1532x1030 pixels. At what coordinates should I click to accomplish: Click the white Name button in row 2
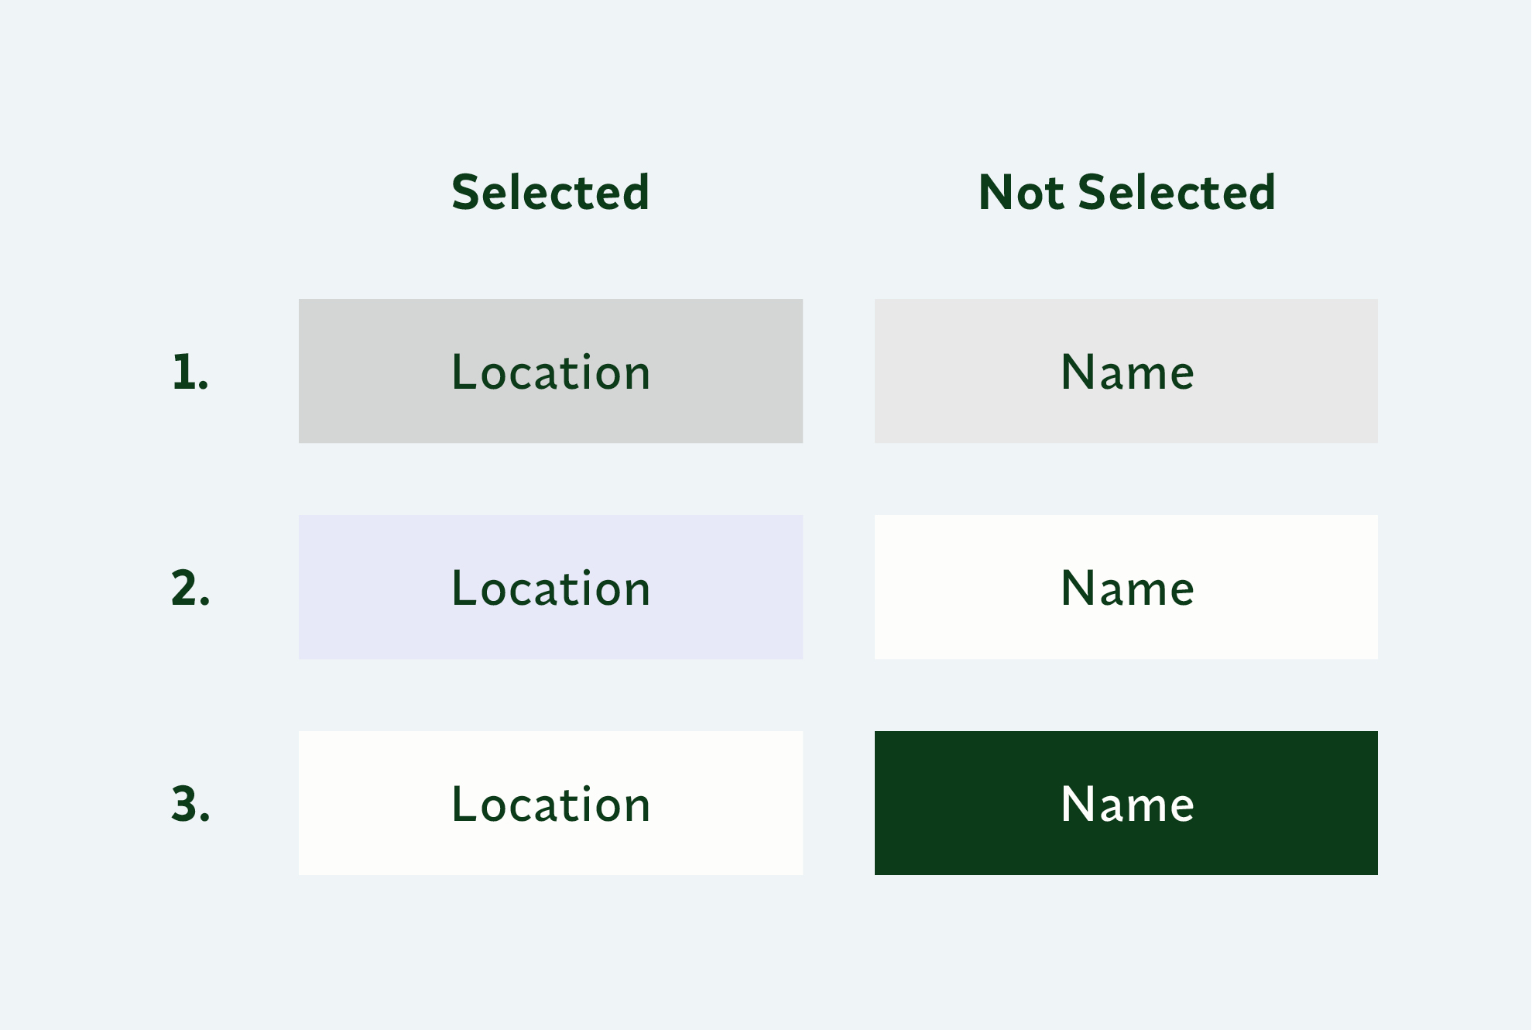click(x=1126, y=587)
